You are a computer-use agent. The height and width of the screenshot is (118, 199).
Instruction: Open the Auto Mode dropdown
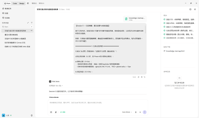click(127, 112)
